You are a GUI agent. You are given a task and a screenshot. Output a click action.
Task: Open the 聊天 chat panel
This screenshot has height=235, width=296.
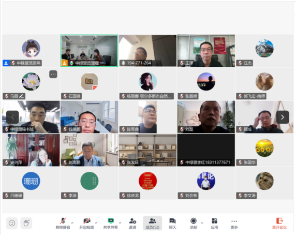pos(172,223)
